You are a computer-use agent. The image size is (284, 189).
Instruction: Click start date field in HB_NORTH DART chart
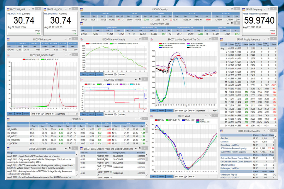[x=38, y=114]
